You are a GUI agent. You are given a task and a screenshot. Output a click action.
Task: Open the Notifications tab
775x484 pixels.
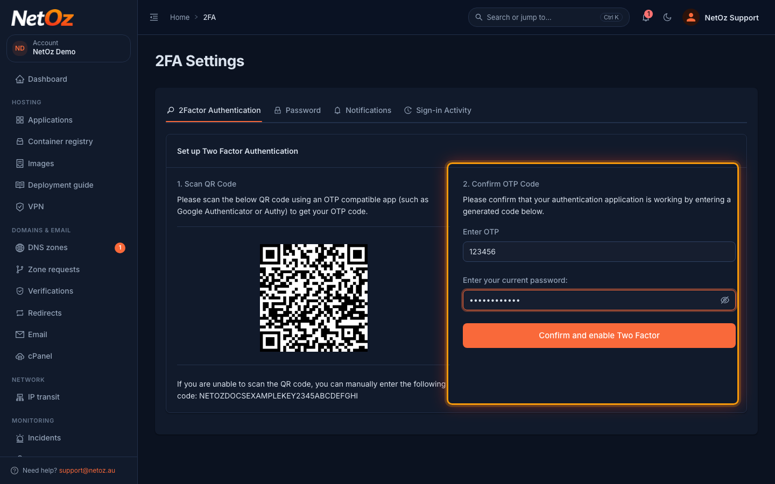362,110
